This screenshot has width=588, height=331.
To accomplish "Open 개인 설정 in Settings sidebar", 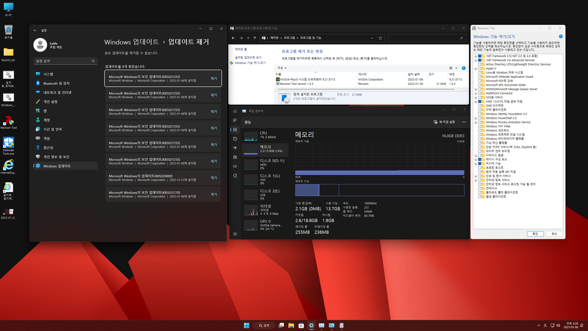I will pos(65,101).
